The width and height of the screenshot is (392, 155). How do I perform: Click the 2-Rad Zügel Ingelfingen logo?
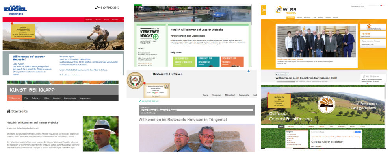coord(15,10)
